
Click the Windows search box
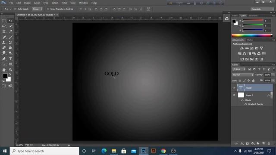point(44,151)
